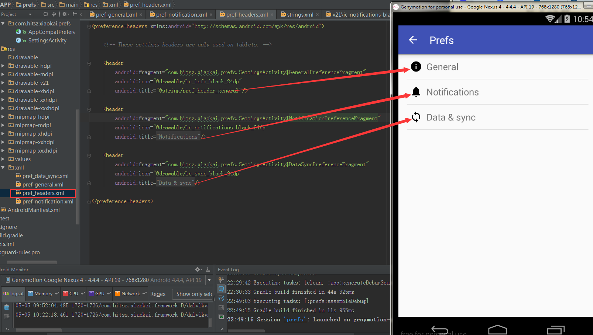
Task: Click 'prefs' in the breadcrumb bar
Action: 26,5
